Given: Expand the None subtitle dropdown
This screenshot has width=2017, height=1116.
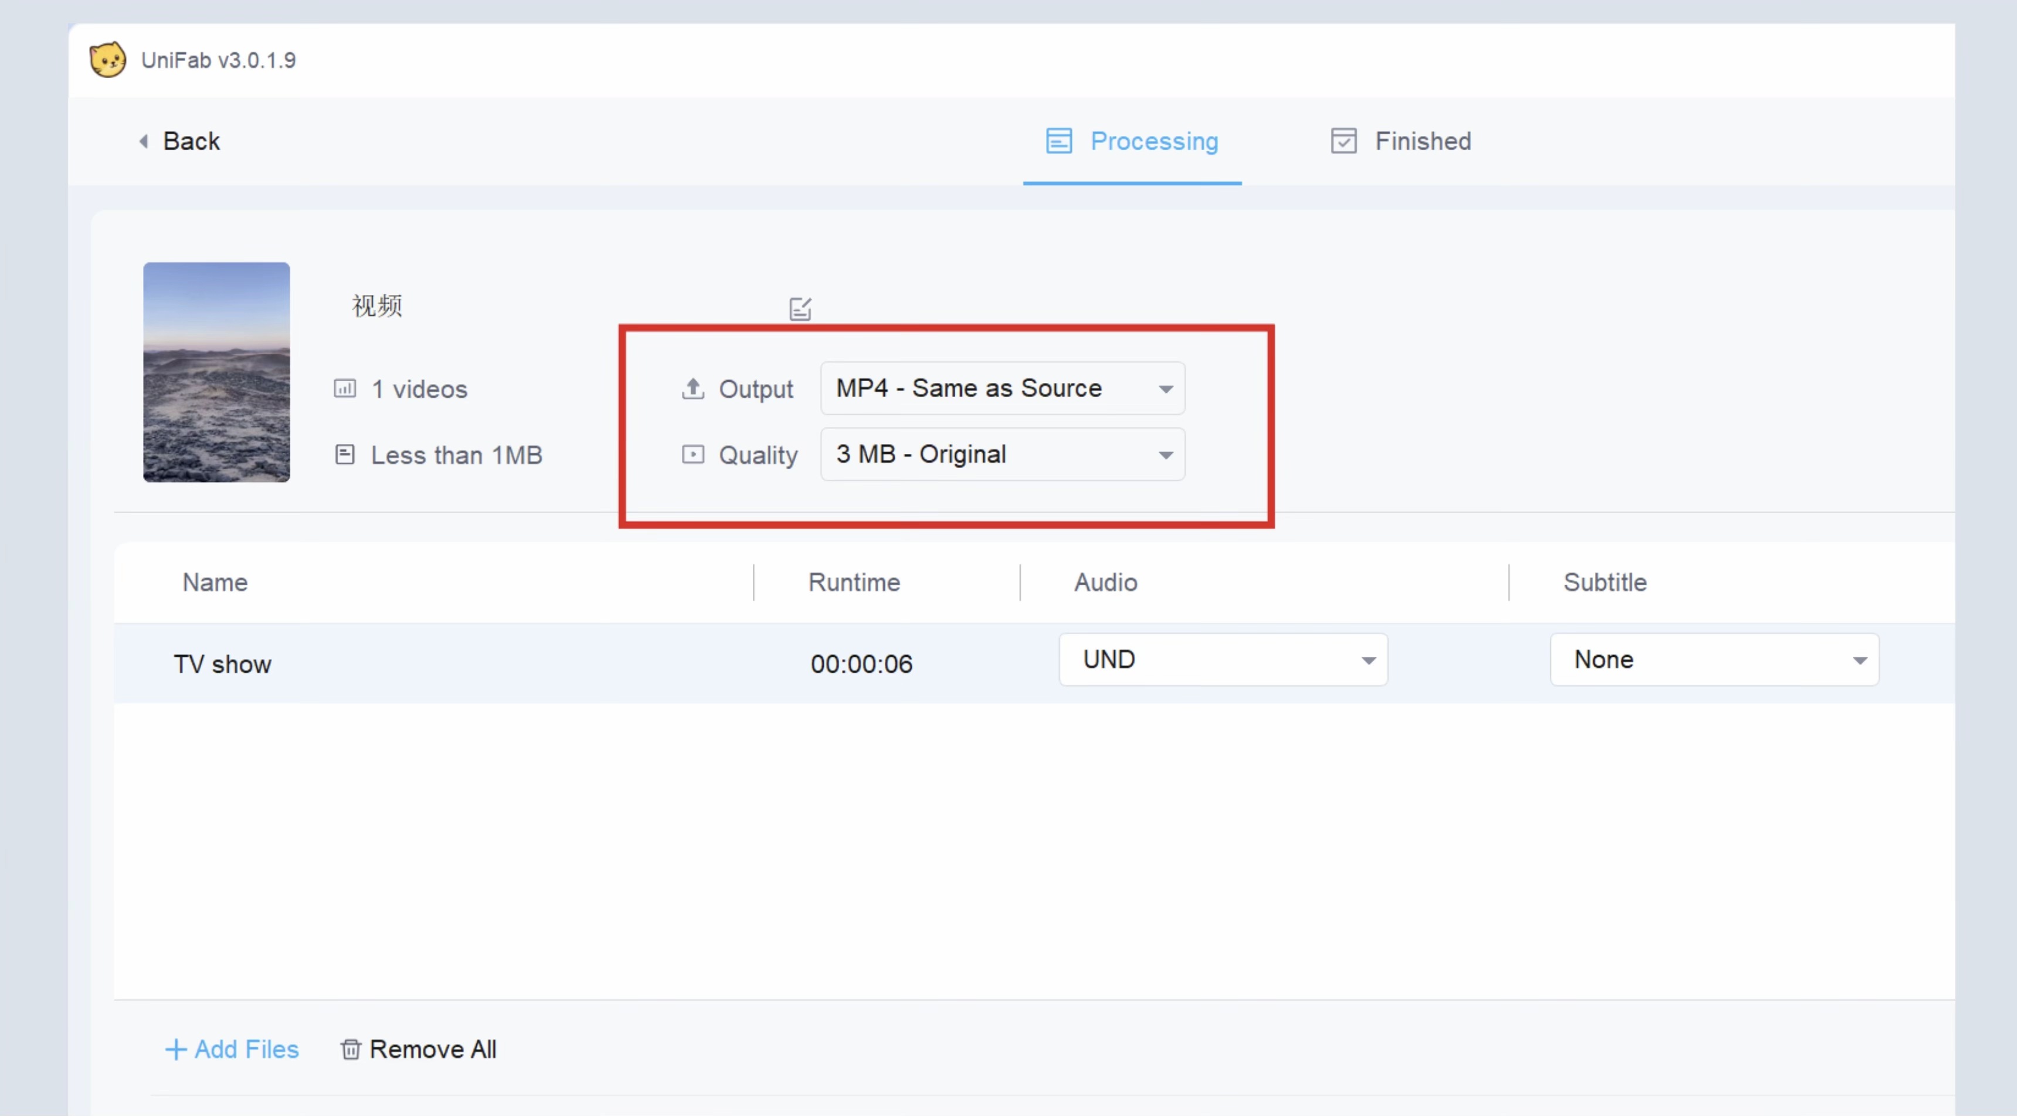Looking at the screenshot, I should (1714, 659).
